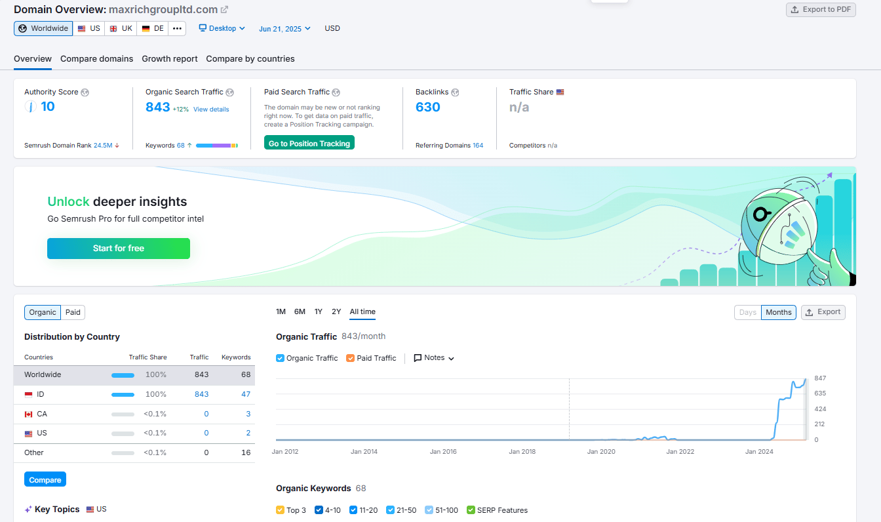This screenshot has width=881, height=522.
Task: Click the US flag beside Traffic Share
Action: (x=560, y=92)
